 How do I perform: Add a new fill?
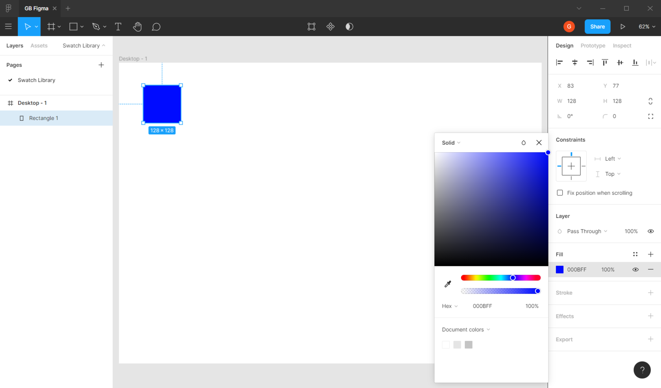point(651,254)
